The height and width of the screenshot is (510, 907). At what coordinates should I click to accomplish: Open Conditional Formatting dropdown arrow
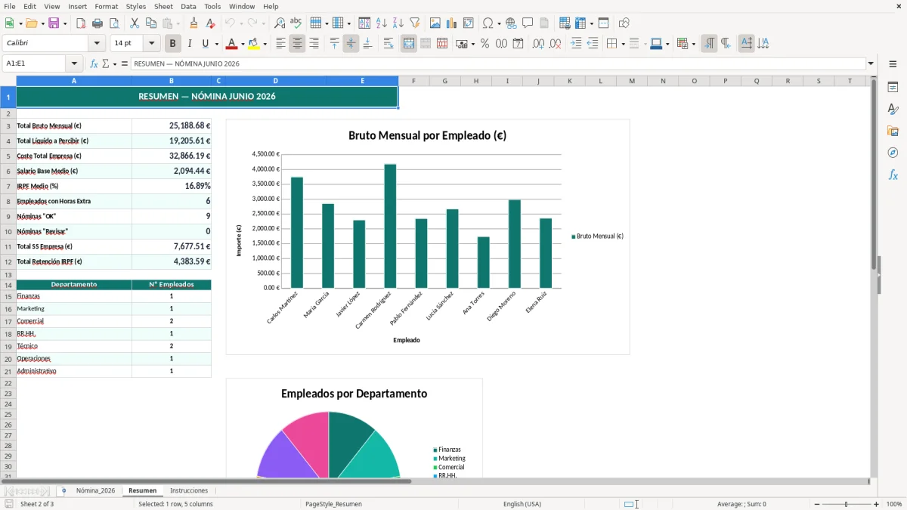693,44
